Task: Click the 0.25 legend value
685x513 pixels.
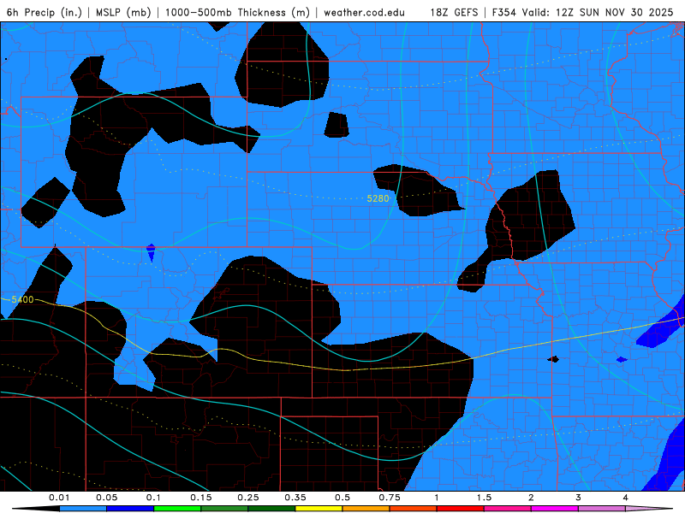Action: pyautogui.click(x=248, y=498)
